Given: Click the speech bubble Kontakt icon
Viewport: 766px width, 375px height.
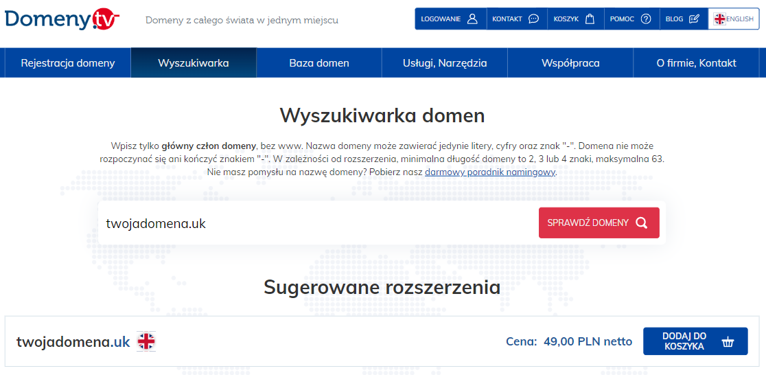Looking at the screenshot, I should [533, 19].
